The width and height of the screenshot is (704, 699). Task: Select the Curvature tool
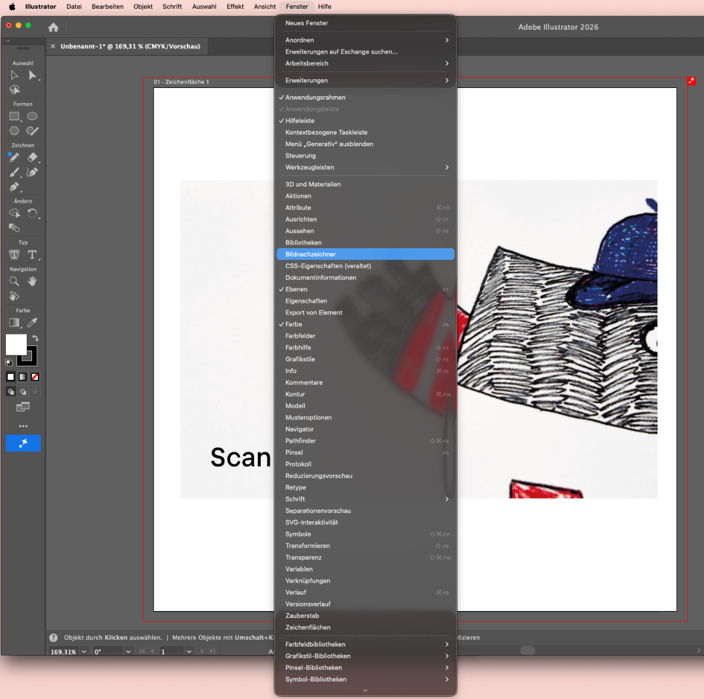tap(33, 172)
